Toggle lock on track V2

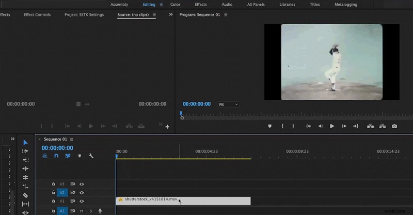click(54, 192)
